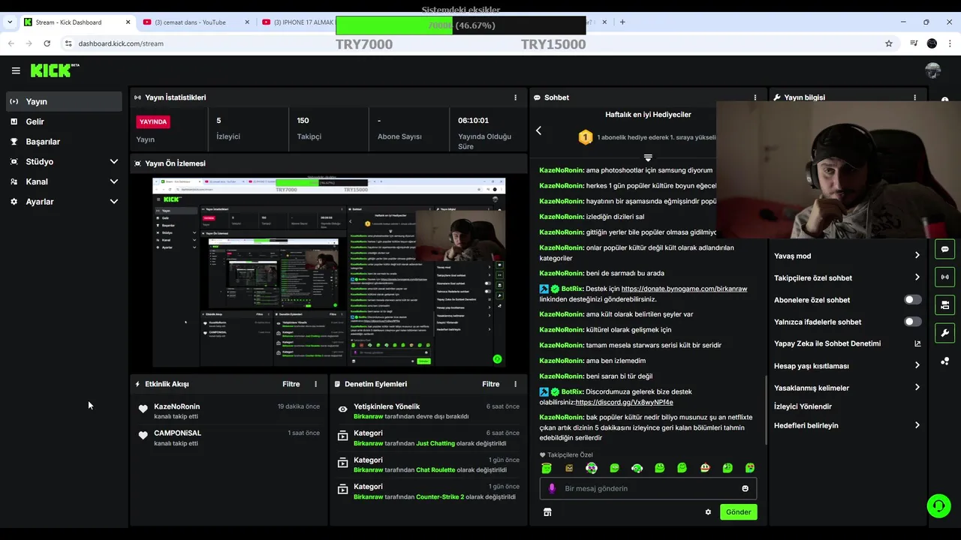Click the Bir mesaj gönderin input field
Screen dimensions: 961x540
point(648,488)
